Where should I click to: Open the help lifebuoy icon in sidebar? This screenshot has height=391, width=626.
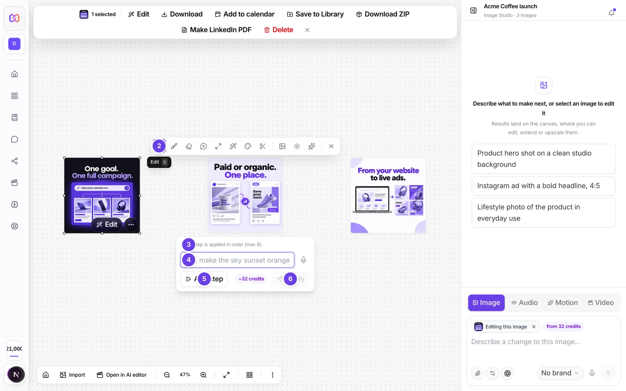(15, 226)
